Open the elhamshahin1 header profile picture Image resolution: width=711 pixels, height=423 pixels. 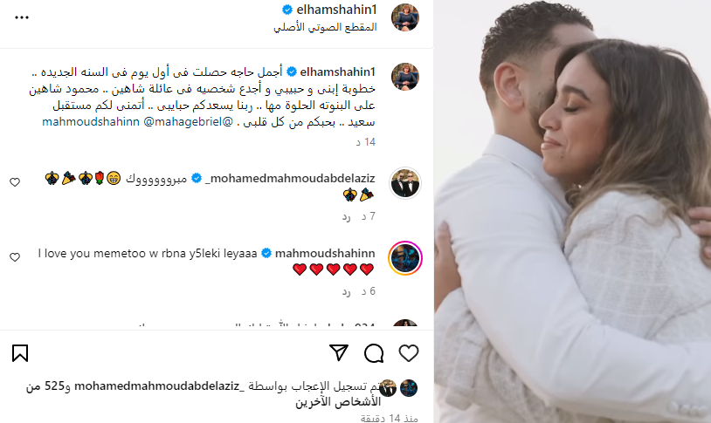click(x=405, y=17)
